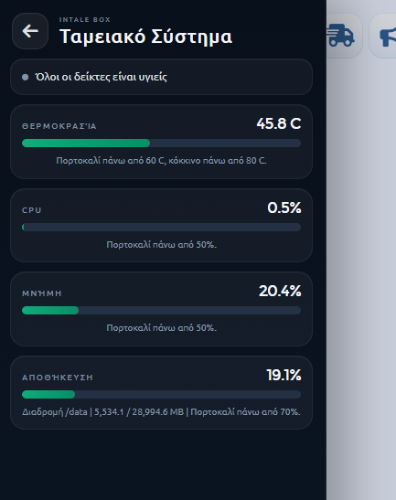Select the 19.1% storage value
The image size is (396, 500).
(x=284, y=375)
